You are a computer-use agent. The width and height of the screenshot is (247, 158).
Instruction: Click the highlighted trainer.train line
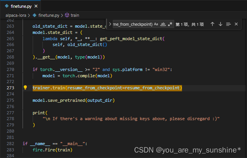click(x=107, y=88)
